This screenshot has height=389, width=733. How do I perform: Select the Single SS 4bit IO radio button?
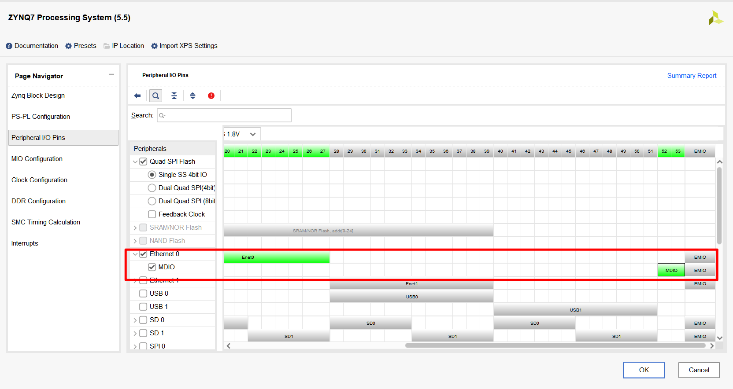click(x=152, y=175)
